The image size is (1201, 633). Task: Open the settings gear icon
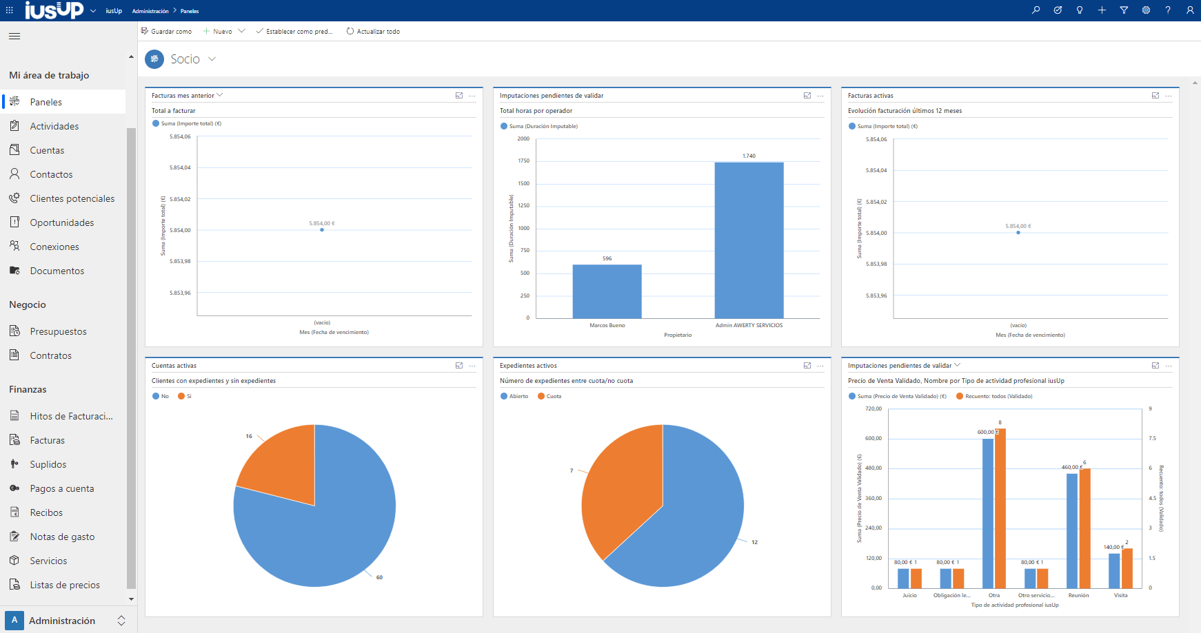click(x=1146, y=10)
